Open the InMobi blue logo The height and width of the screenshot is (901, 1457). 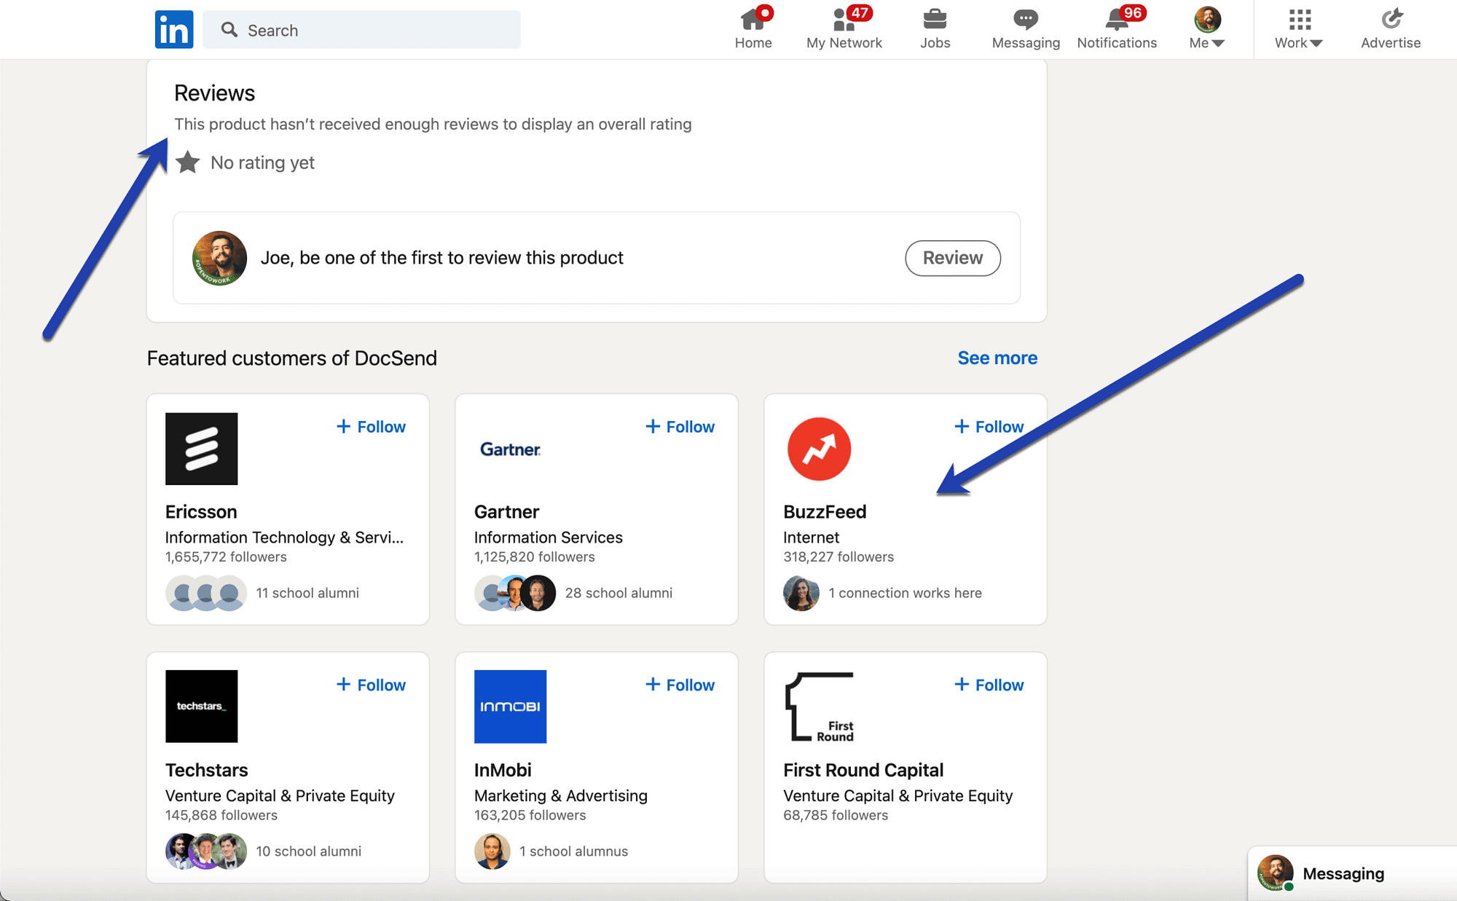coord(511,707)
